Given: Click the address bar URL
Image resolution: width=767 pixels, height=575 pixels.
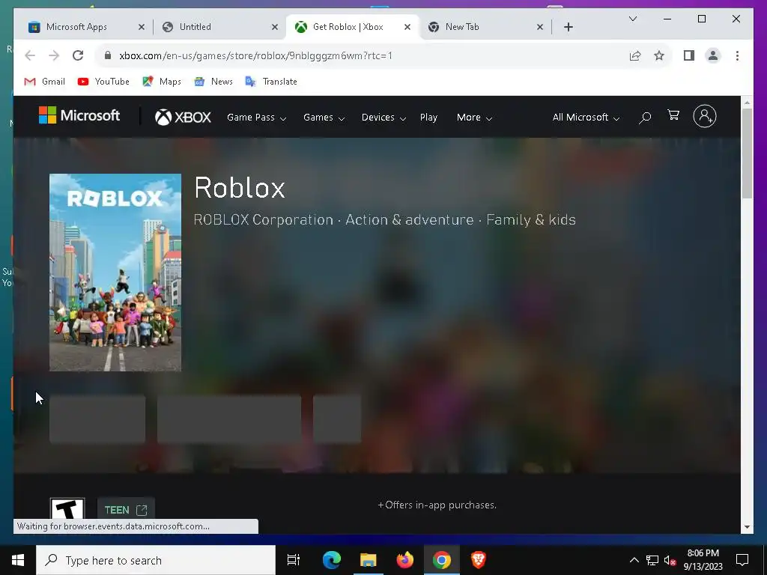Looking at the screenshot, I should pos(255,55).
